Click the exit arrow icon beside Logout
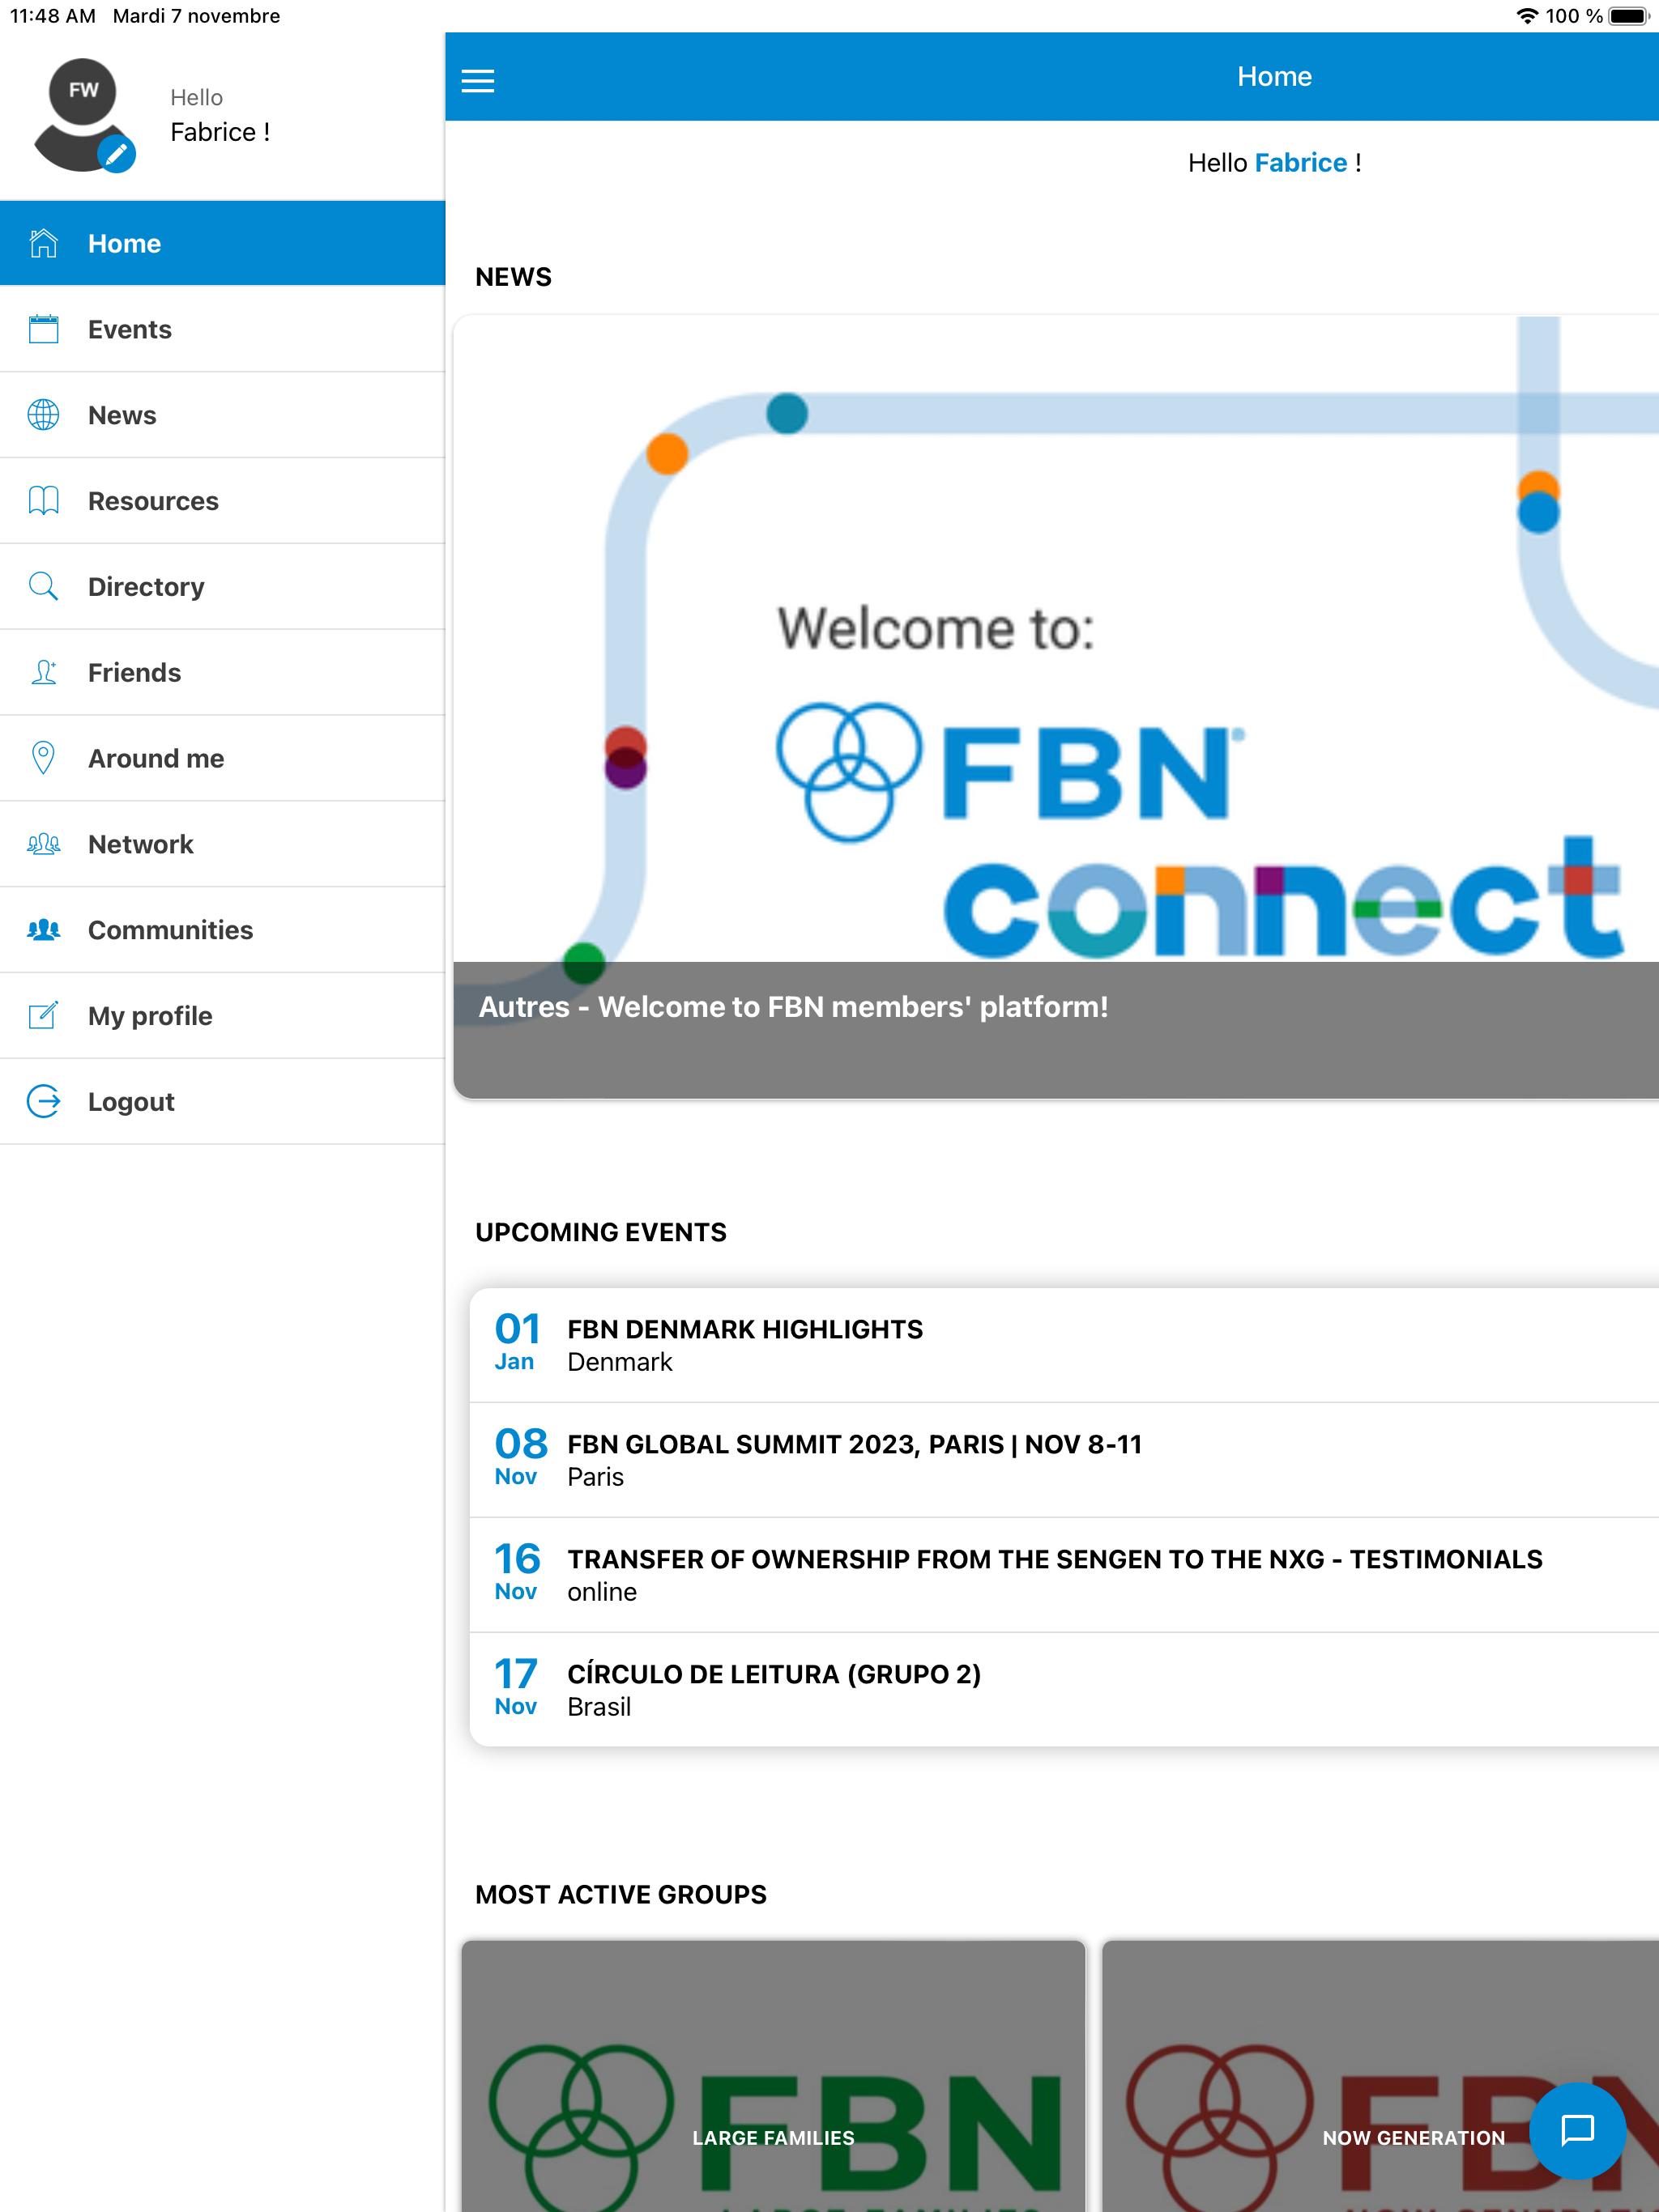This screenshot has height=2212, width=1659. click(43, 1101)
